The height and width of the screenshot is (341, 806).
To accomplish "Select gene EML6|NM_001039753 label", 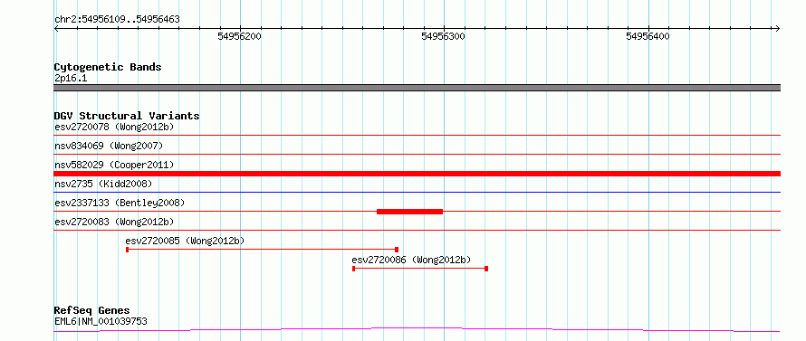I will [x=101, y=321].
